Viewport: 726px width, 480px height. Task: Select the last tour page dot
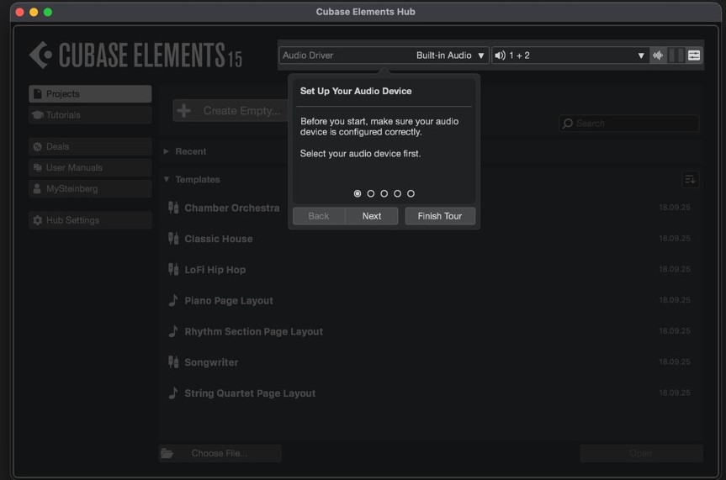point(411,193)
